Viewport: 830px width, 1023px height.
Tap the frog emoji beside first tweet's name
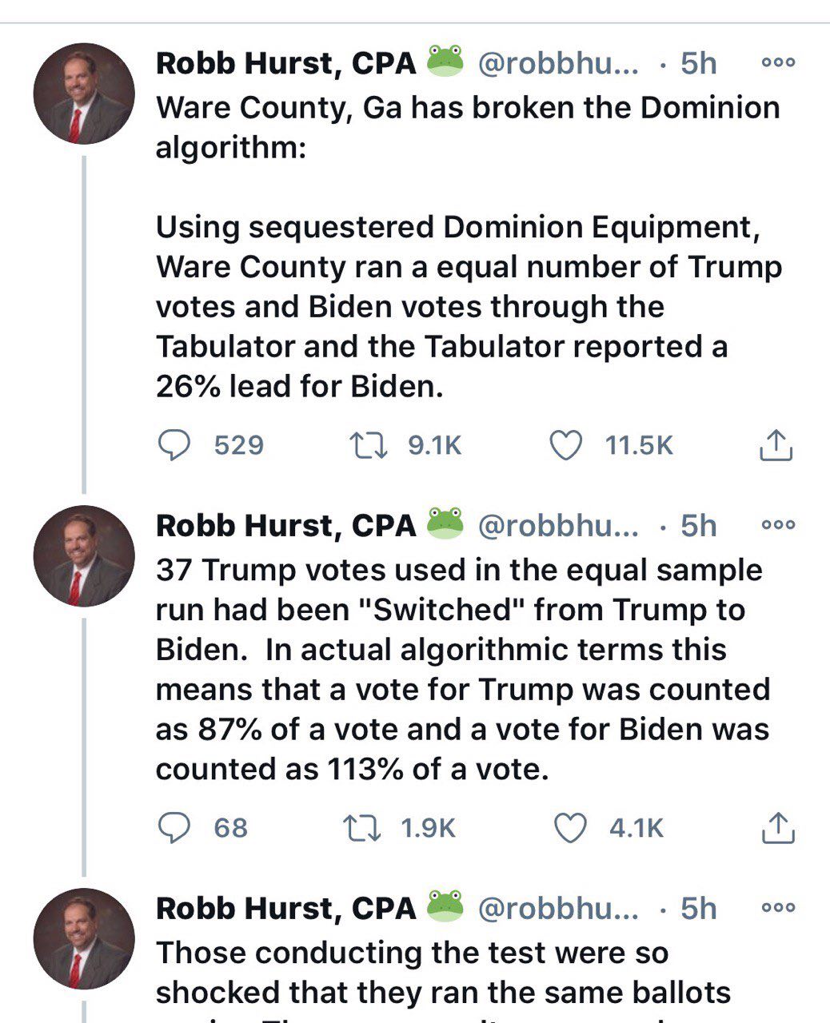click(x=446, y=62)
